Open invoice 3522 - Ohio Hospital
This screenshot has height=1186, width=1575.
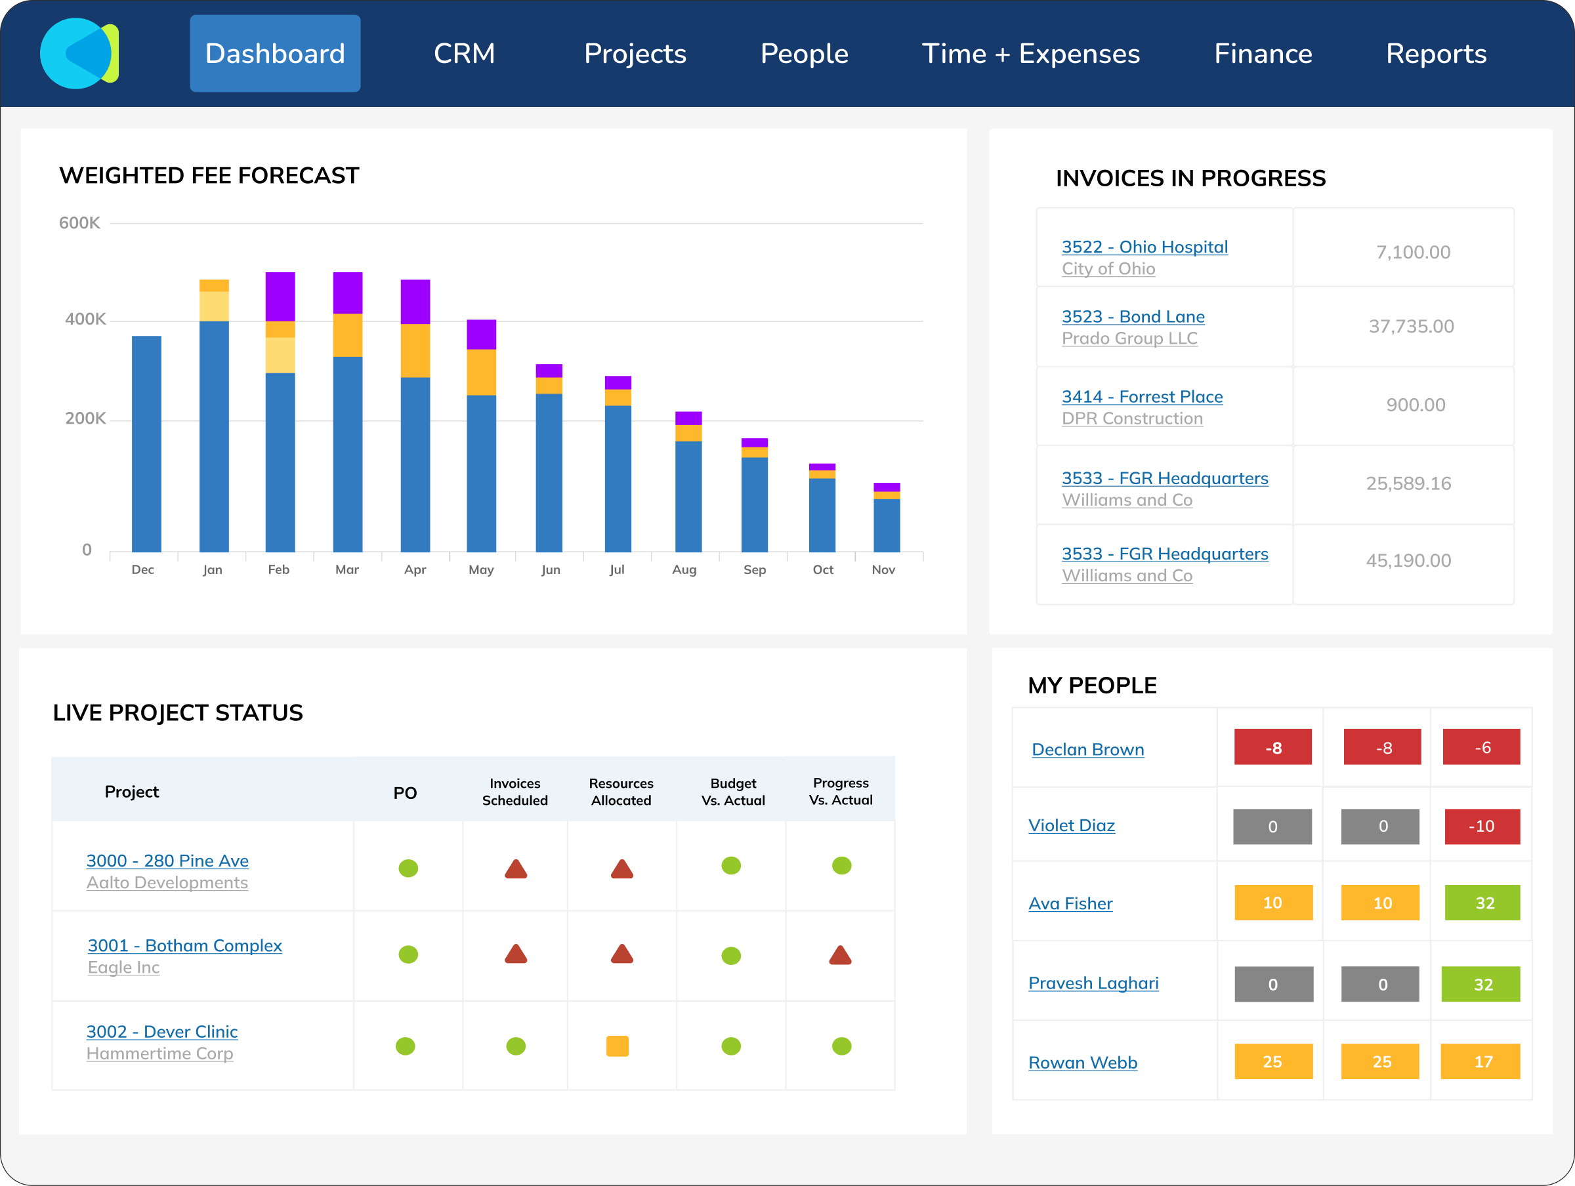(x=1144, y=247)
